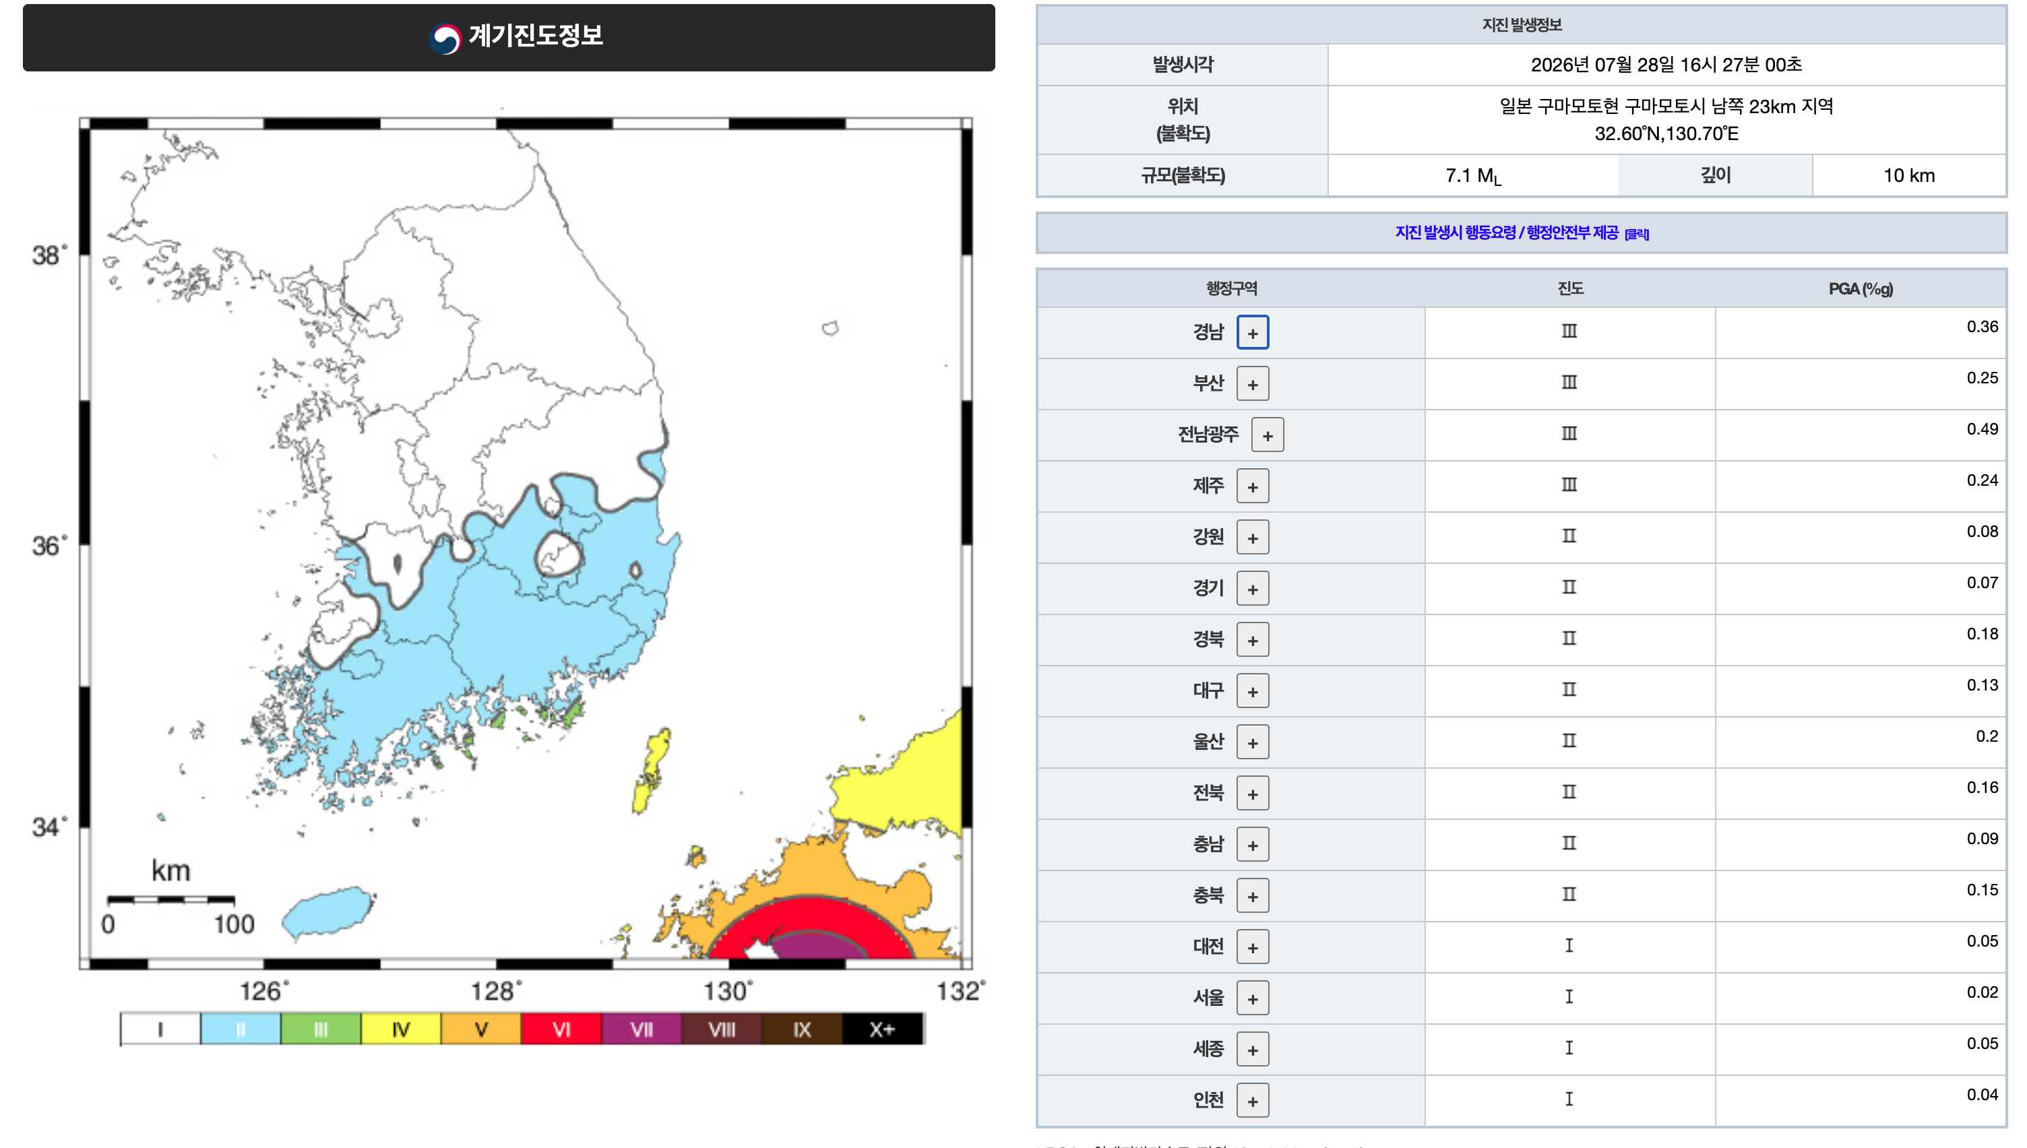Image resolution: width=2027 pixels, height=1148 pixels.
Task: Click PGA value 0.36 for 경남
Action: coord(1981,327)
